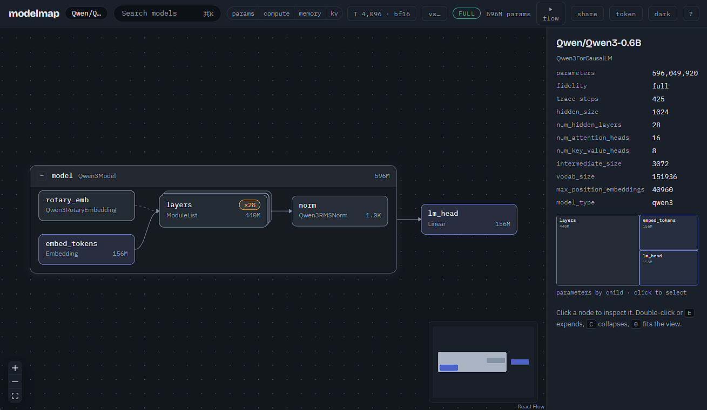Viewport: 707px width, 410px height.
Task: Click the FULL fidelity badge
Action: (x=467, y=13)
